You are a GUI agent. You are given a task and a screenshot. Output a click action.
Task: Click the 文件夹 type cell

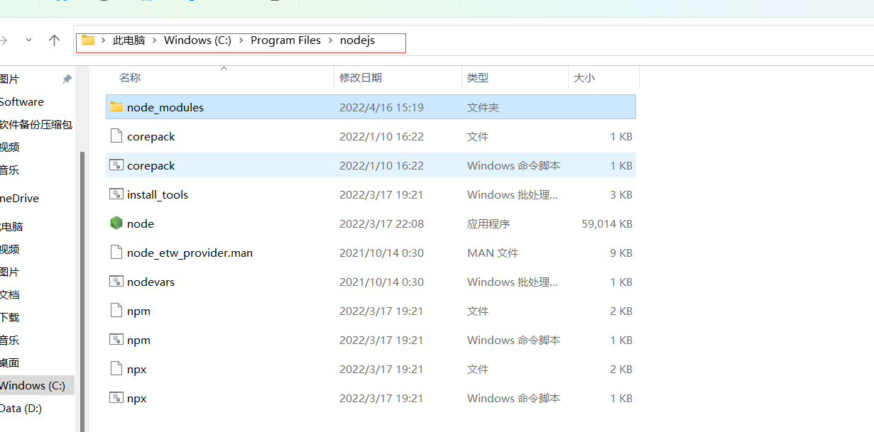483,107
